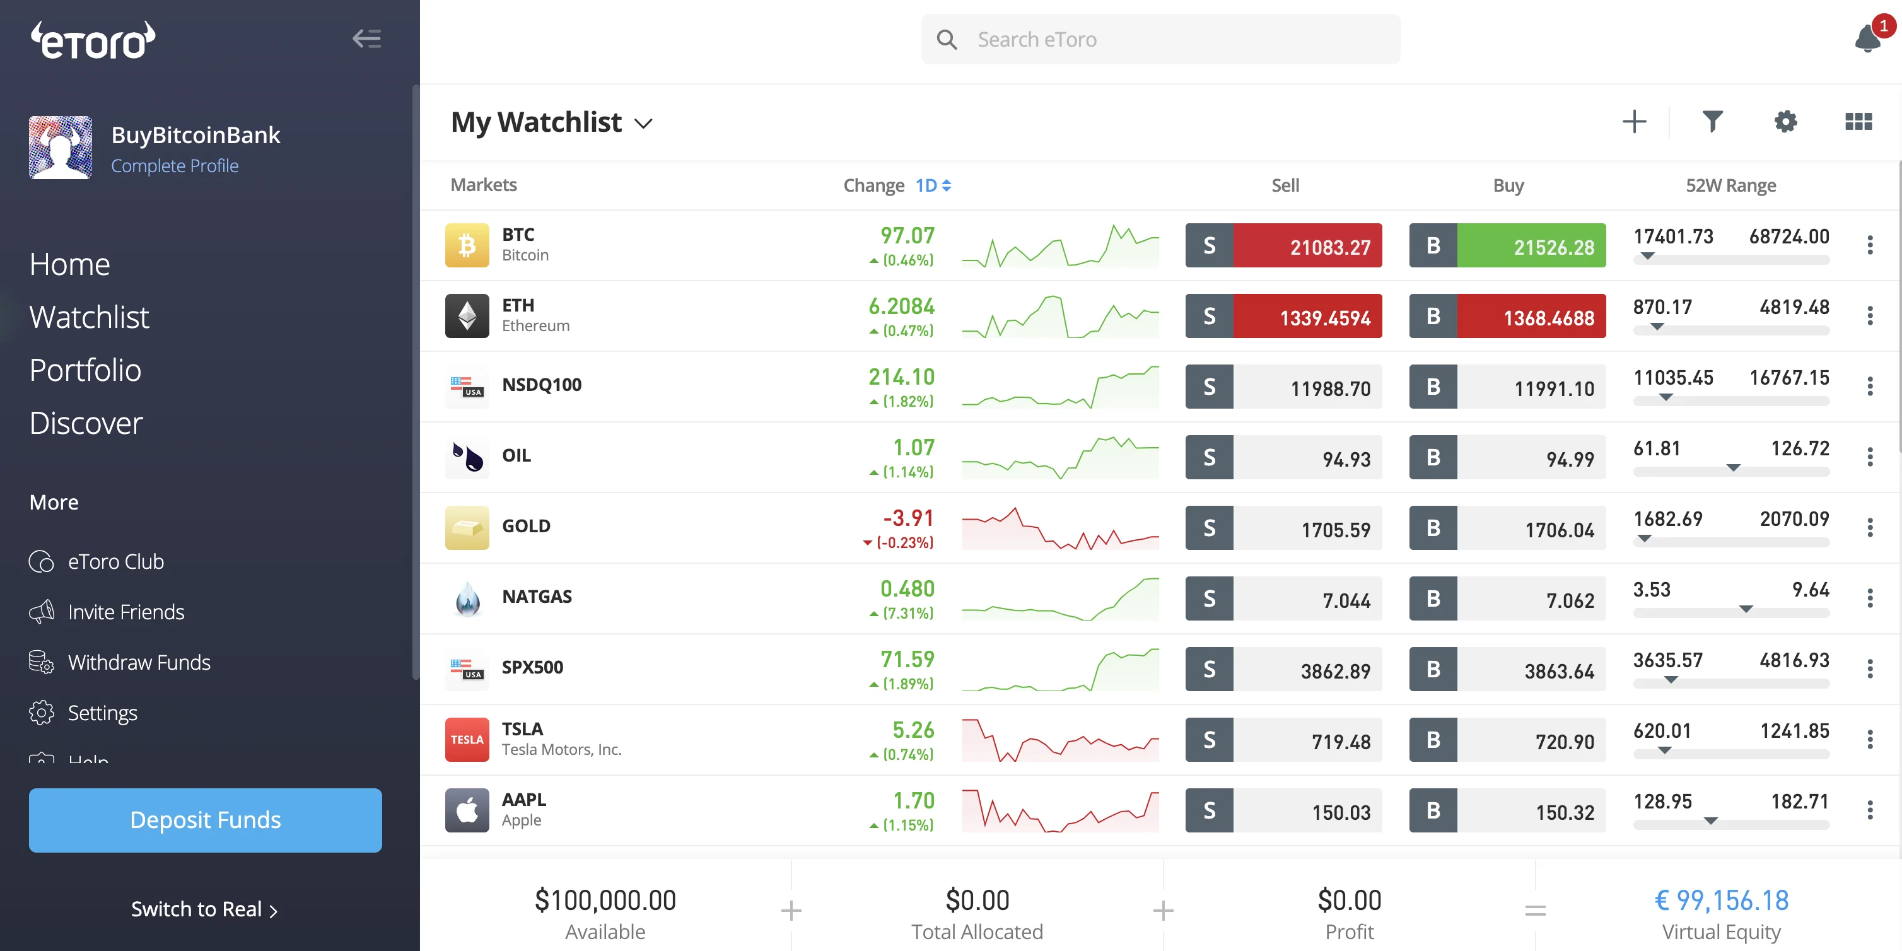Click the Virtual Equity amount € 99,156.18
Screen dimensions: 1902x951
click(x=1721, y=900)
